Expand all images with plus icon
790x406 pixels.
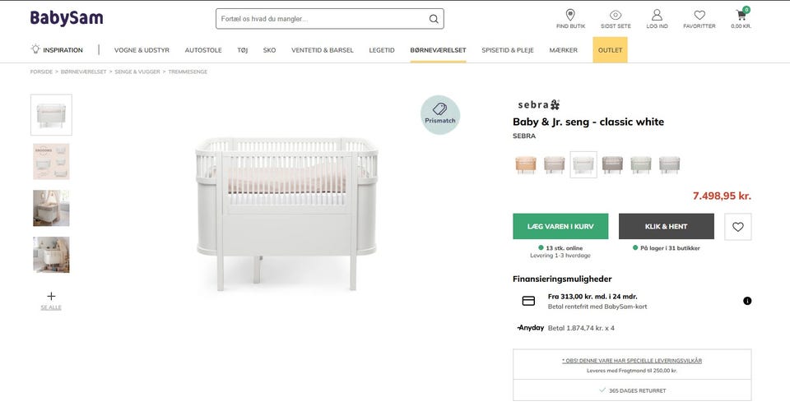click(51, 296)
